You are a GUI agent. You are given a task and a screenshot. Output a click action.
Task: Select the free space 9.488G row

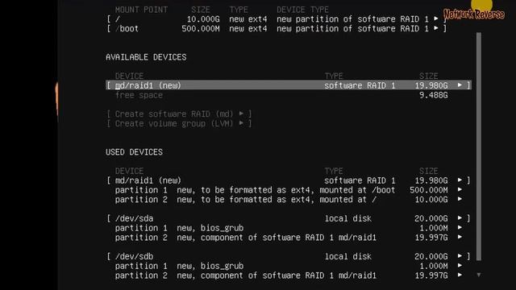point(281,95)
